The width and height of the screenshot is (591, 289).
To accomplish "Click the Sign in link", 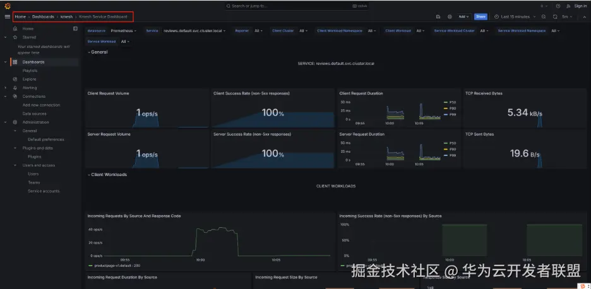I will coord(580,6).
